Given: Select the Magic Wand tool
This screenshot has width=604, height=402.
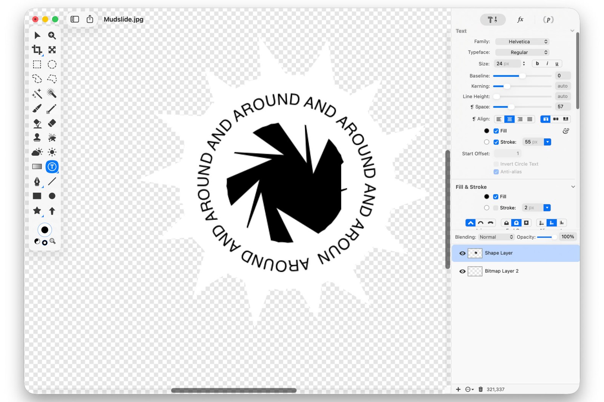Looking at the screenshot, I should (x=37, y=94).
